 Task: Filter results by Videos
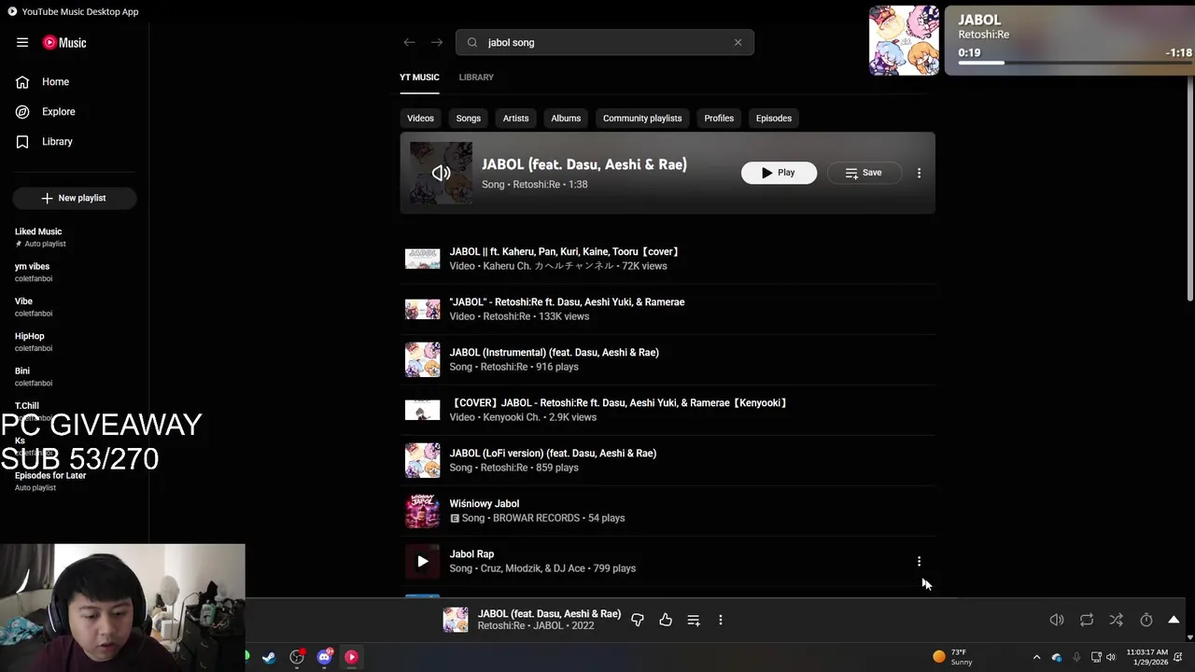pyautogui.click(x=420, y=119)
